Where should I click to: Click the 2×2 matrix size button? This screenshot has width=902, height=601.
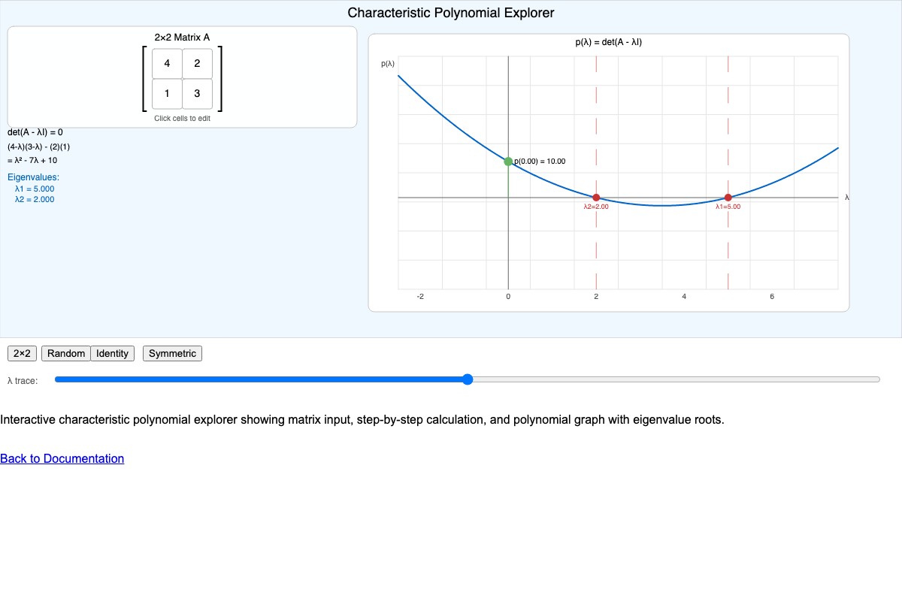click(22, 353)
